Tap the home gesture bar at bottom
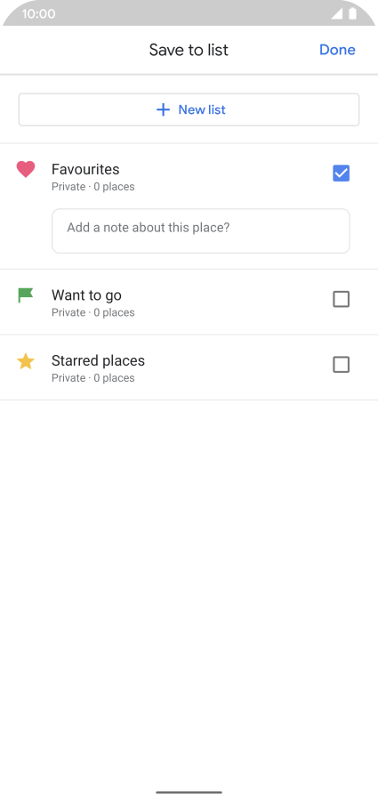Image resolution: width=378 pixels, height=799 pixels. (x=189, y=792)
